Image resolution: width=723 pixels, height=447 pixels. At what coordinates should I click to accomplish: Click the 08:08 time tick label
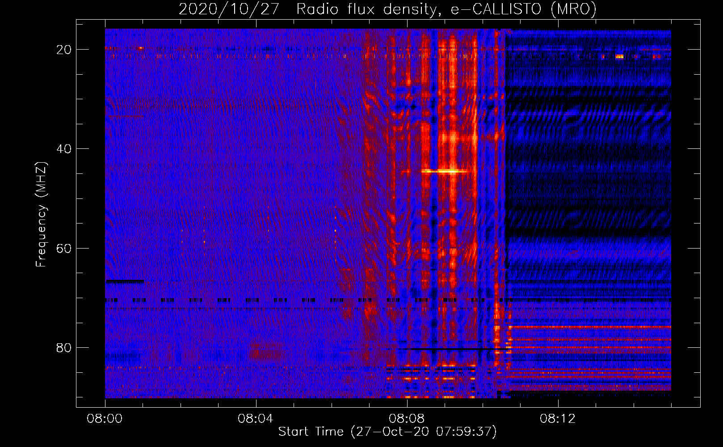click(407, 419)
